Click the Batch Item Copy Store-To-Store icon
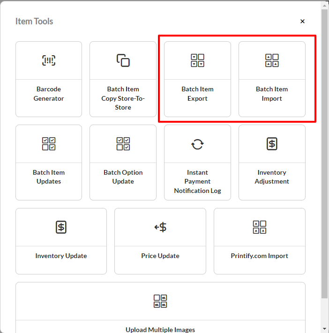Screen dimensions: 329x333 [x=123, y=60]
